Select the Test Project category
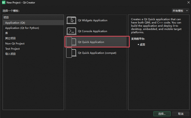The image size is (191, 118). [12, 49]
